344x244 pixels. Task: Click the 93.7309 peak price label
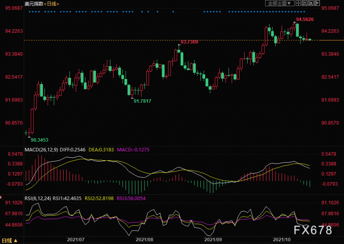pyautogui.click(x=189, y=42)
